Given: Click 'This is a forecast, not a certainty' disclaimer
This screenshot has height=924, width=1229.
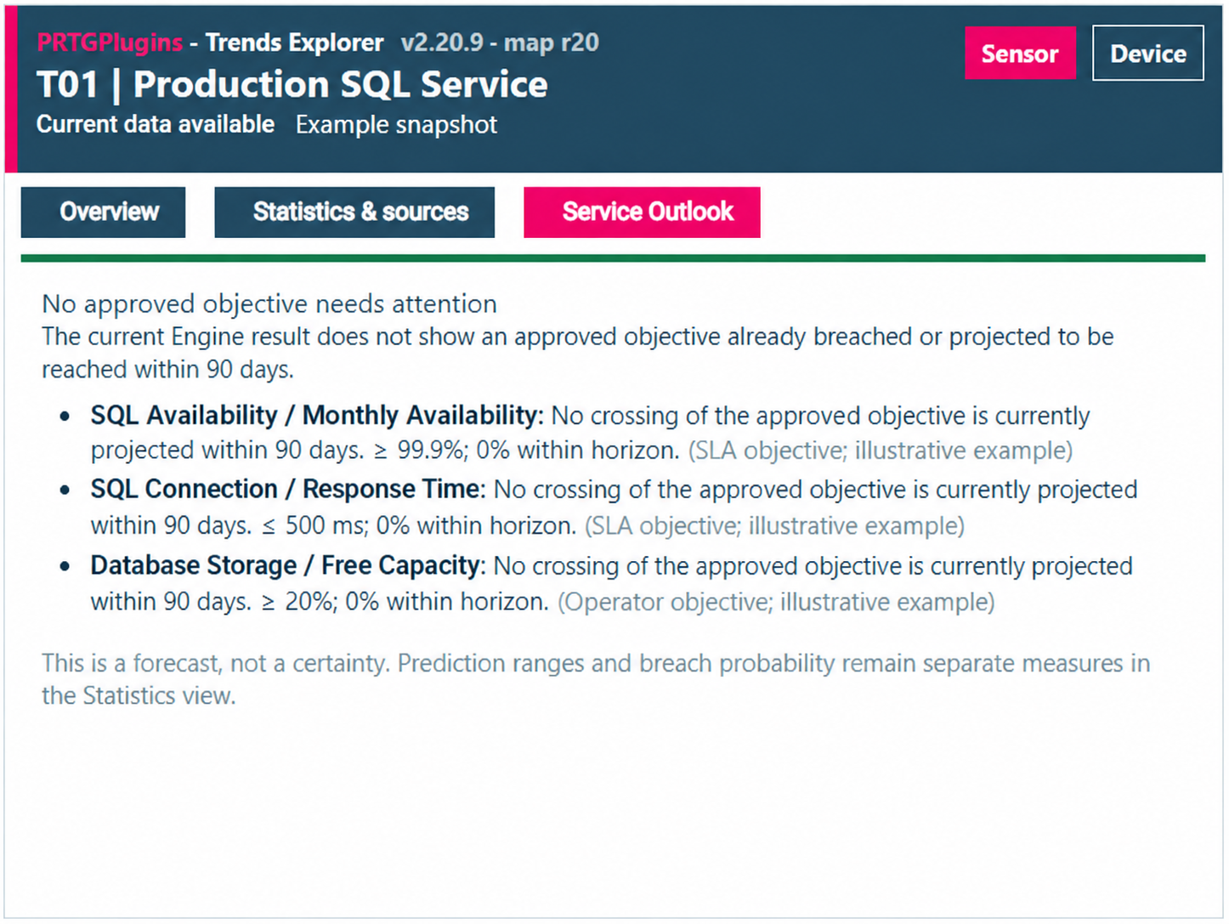Looking at the screenshot, I should point(595,679).
